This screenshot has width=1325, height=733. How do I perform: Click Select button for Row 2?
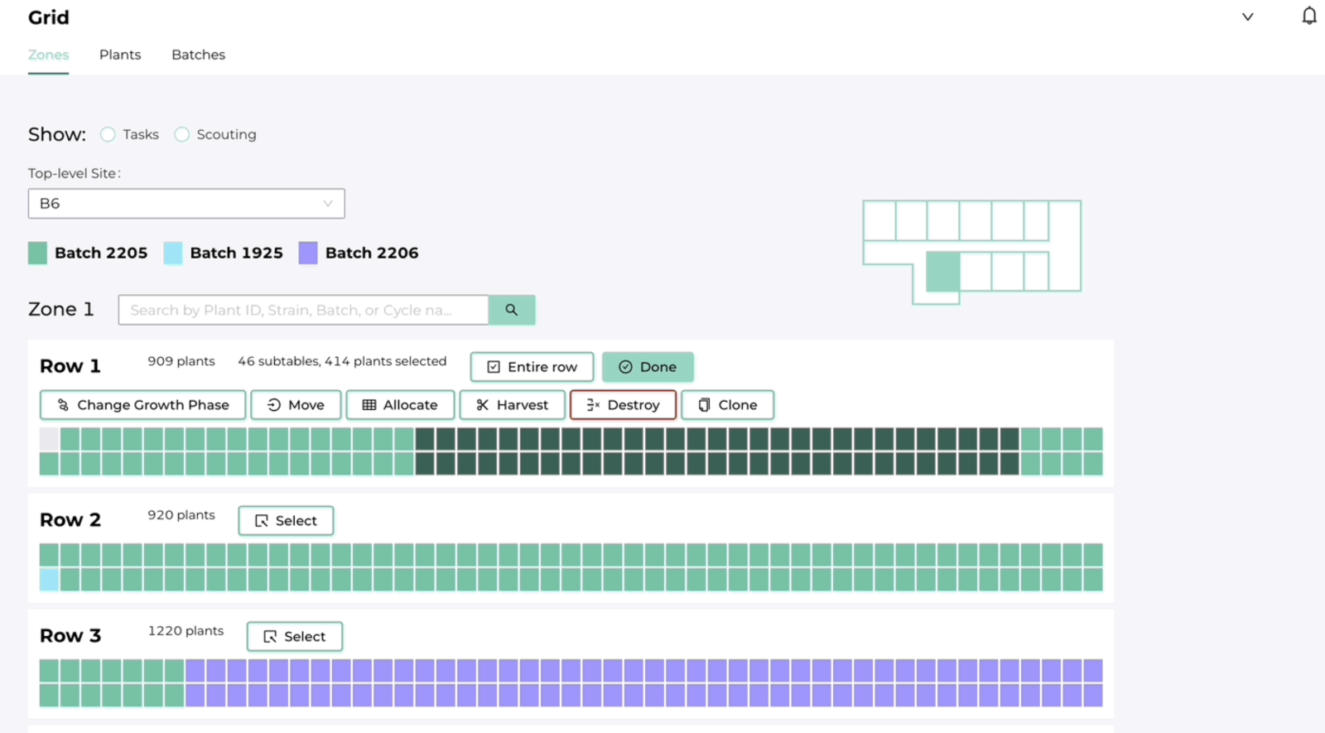(x=286, y=521)
